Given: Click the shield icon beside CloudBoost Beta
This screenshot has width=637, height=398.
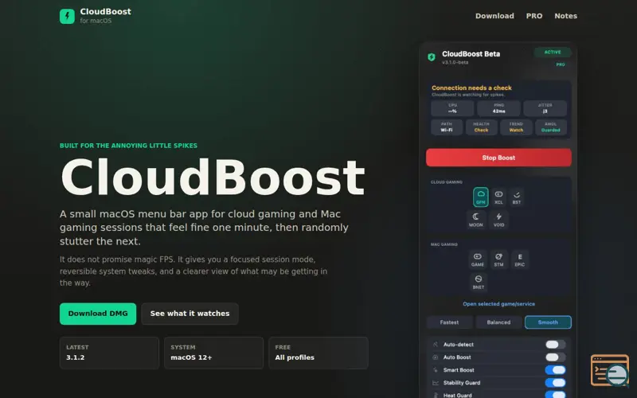Looking at the screenshot, I should [432, 57].
